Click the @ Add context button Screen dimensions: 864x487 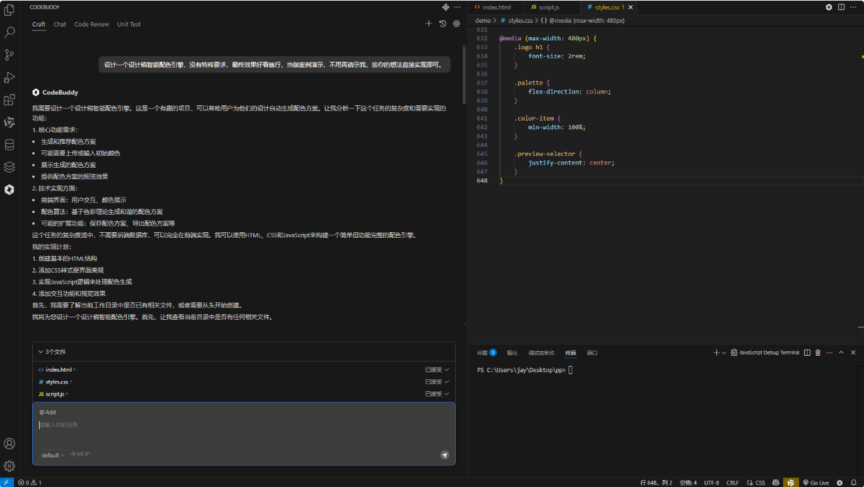pos(48,412)
